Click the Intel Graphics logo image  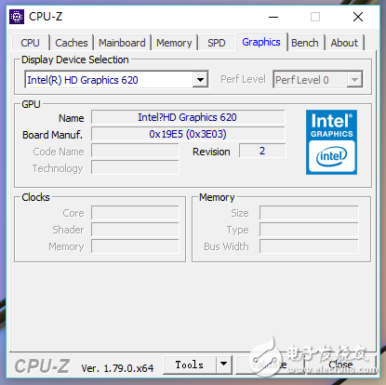(x=331, y=142)
